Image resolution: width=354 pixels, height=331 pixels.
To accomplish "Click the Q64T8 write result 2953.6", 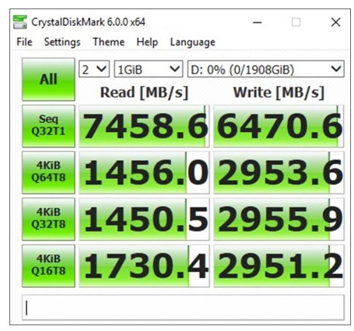I will (279, 173).
